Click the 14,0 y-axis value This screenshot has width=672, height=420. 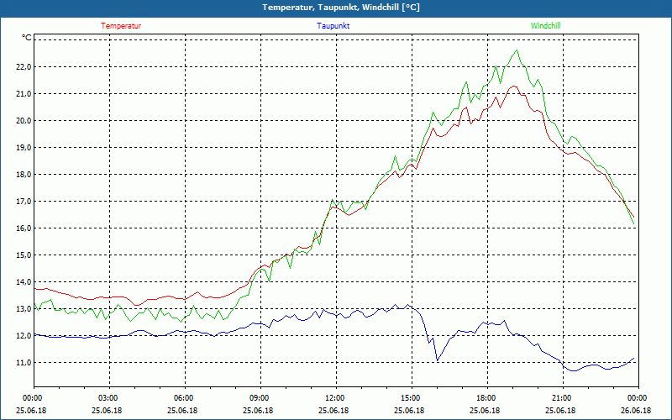[24, 282]
